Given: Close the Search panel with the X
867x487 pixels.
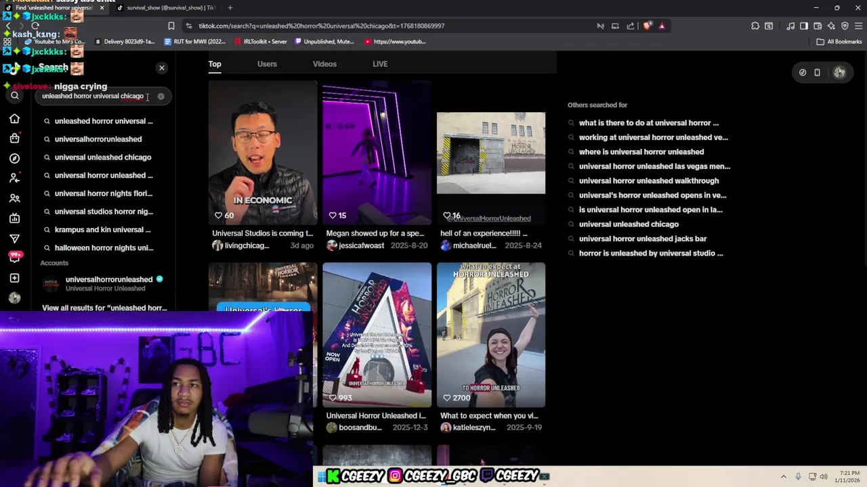Looking at the screenshot, I should click(x=162, y=68).
